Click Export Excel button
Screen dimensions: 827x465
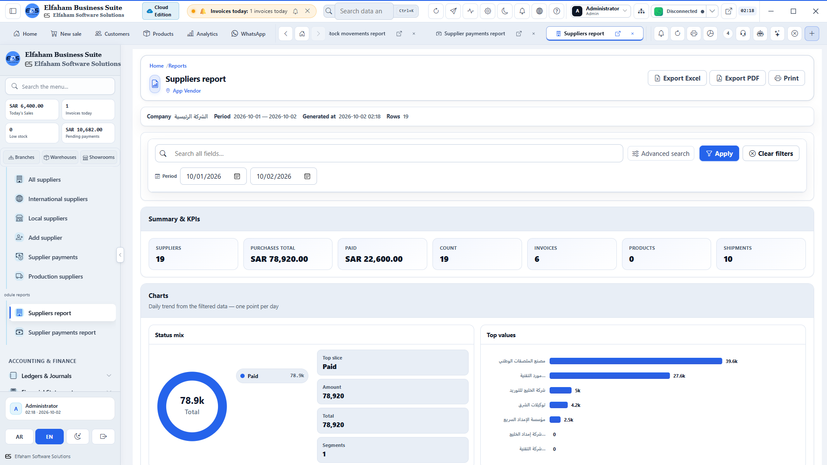(x=677, y=78)
